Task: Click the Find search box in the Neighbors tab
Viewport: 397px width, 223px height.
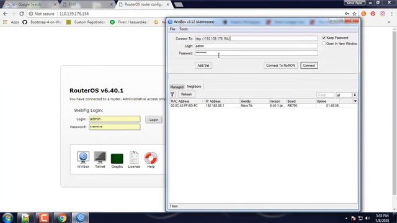Action: click(x=325, y=95)
